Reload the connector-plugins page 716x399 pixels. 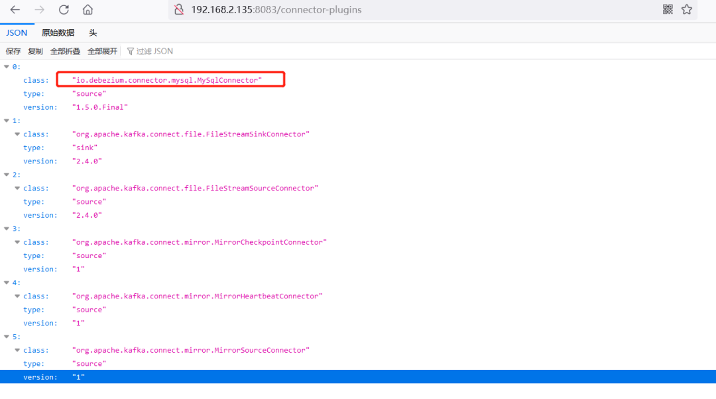point(64,9)
